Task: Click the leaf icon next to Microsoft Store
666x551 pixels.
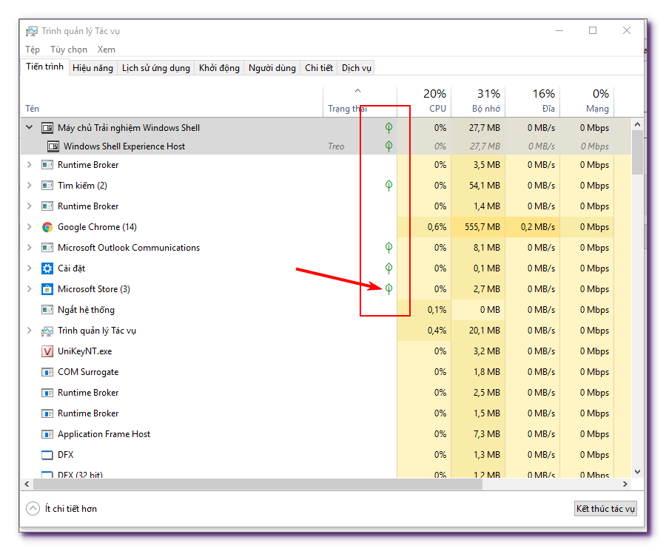Action: tap(388, 288)
